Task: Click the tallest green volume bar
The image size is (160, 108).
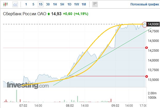Action: pyautogui.click(x=16, y=96)
